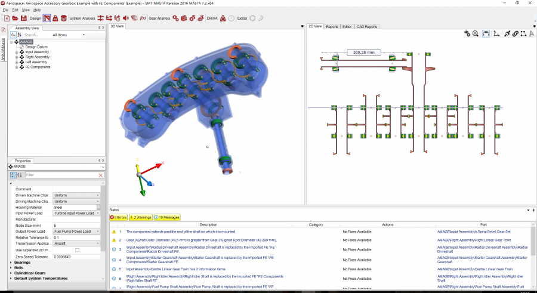Expand the Right Assembly tree node
This screenshot has height=293, width=537.
pos(17,57)
